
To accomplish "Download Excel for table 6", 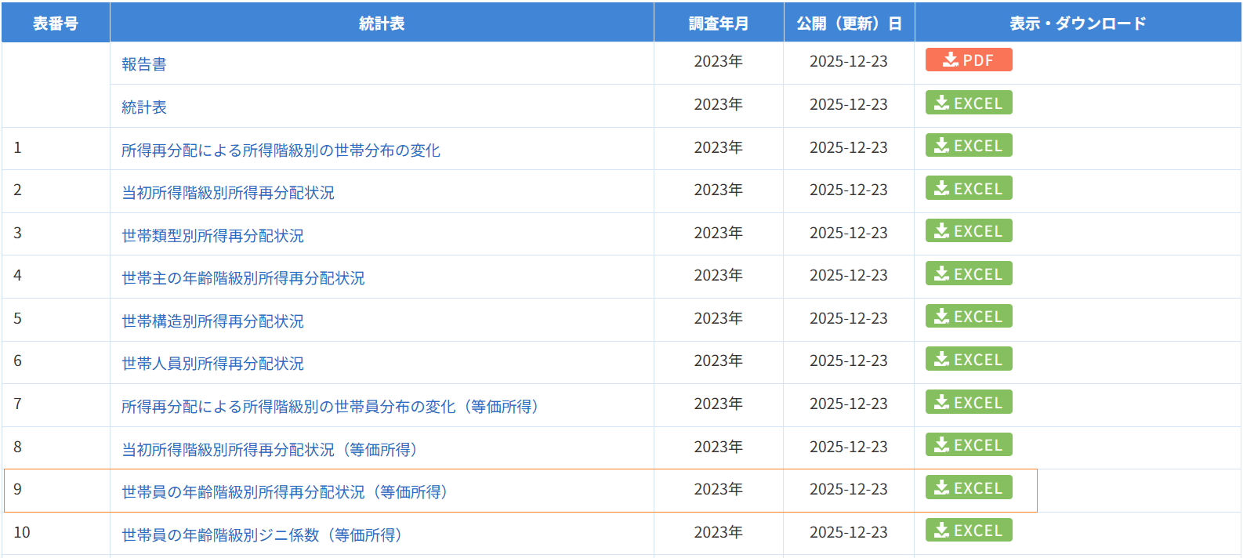I will tap(968, 360).
